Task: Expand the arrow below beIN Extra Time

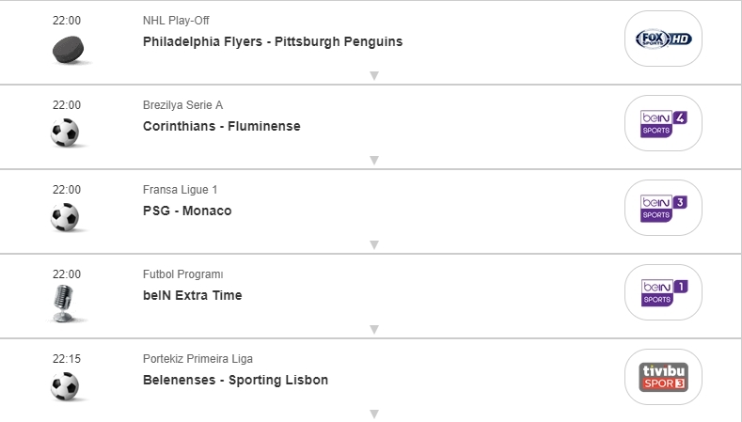Action: 373,329
